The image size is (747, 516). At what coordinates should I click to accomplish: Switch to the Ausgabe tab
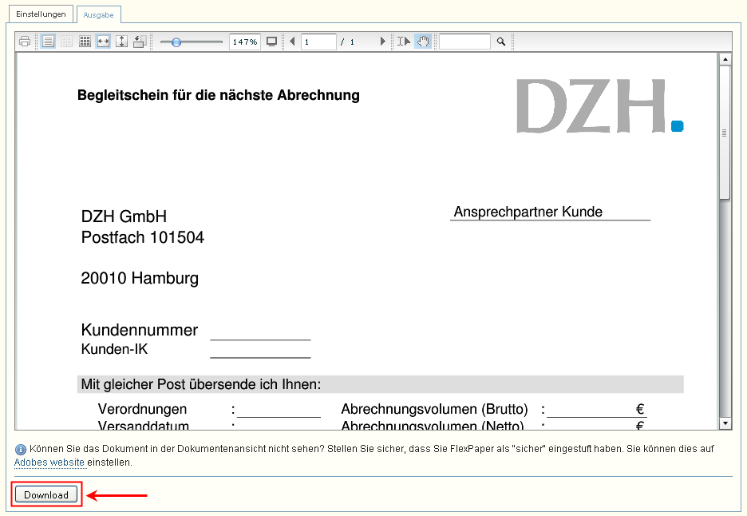coord(99,15)
